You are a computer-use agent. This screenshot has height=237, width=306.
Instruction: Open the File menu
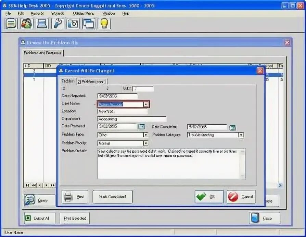coord(8,13)
